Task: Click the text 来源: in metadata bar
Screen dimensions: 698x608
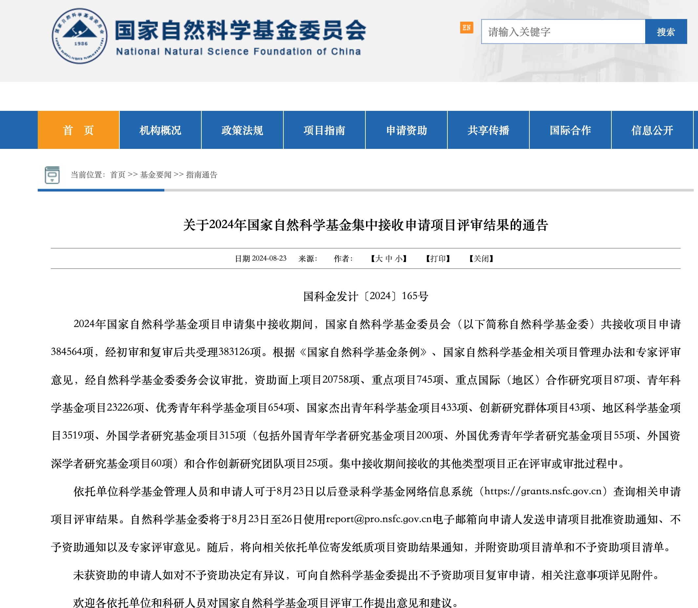Action: click(x=308, y=258)
